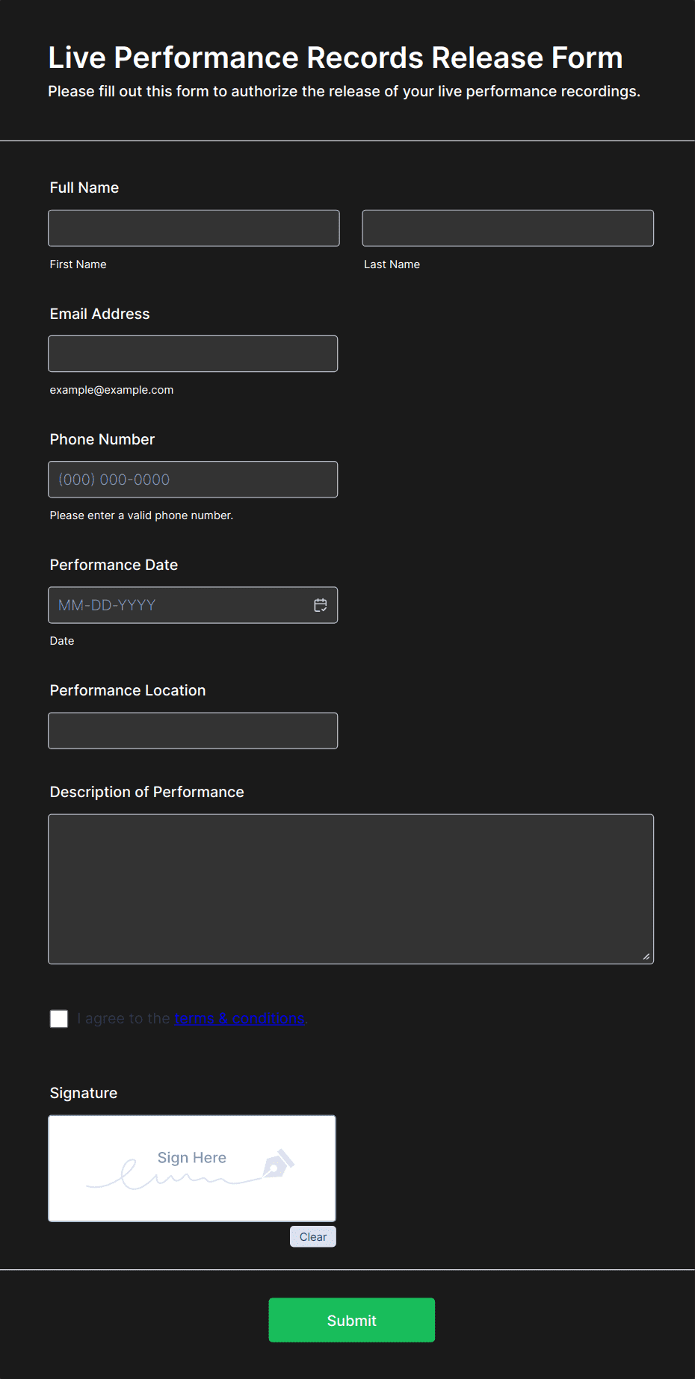Click the description box resize handle
Image resolution: width=695 pixels, height=1379 pixels.
(x=646, y=956)
